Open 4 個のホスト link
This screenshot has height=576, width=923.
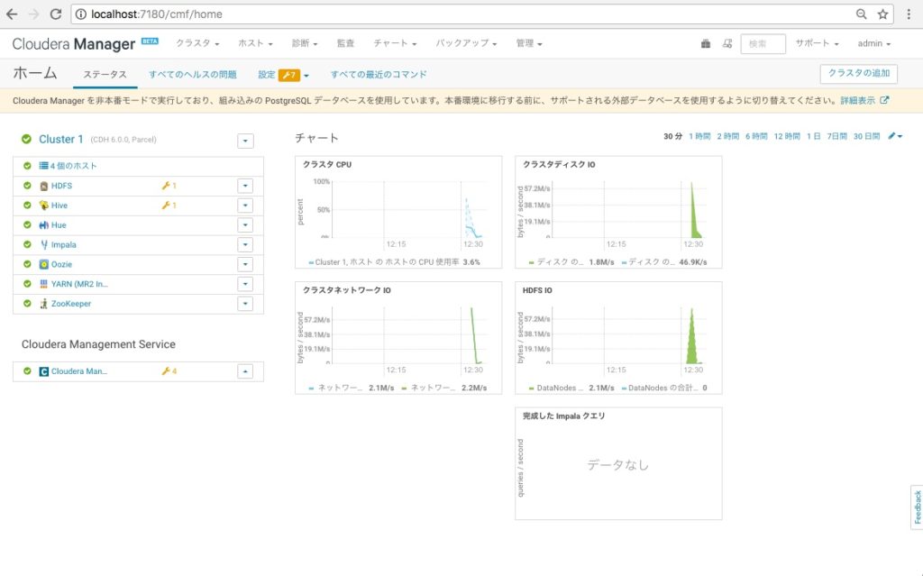click(x=74, y=166)
